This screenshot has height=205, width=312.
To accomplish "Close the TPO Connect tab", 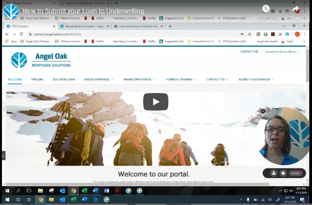I will (x=54, y=26).
